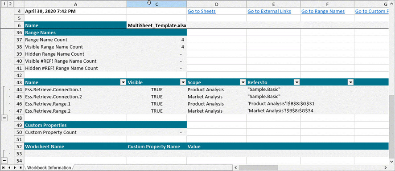
Task: Select Hidden #REF! Range Name Count cell
Action: 76,68
